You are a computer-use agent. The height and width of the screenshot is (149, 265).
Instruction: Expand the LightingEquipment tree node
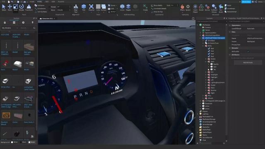[206, 82]
